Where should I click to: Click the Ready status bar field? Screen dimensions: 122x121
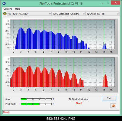[x=61, y=112]
